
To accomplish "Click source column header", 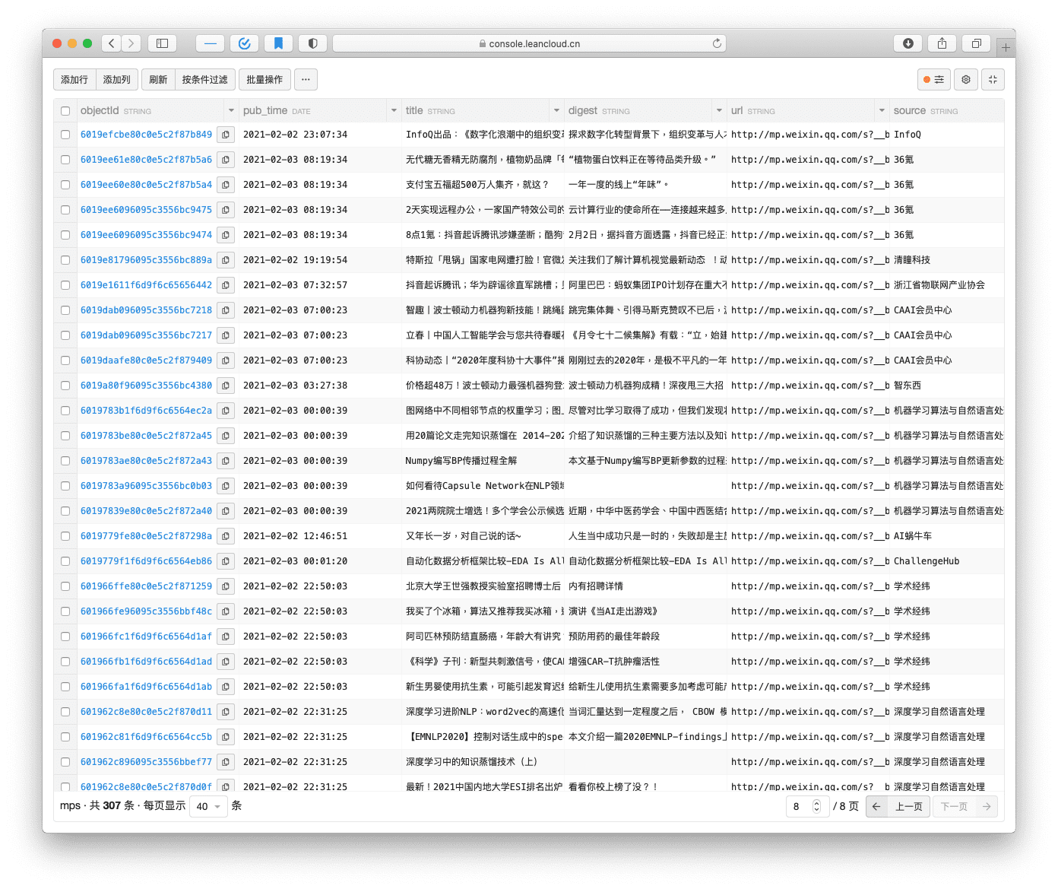I will click(947, 111).
